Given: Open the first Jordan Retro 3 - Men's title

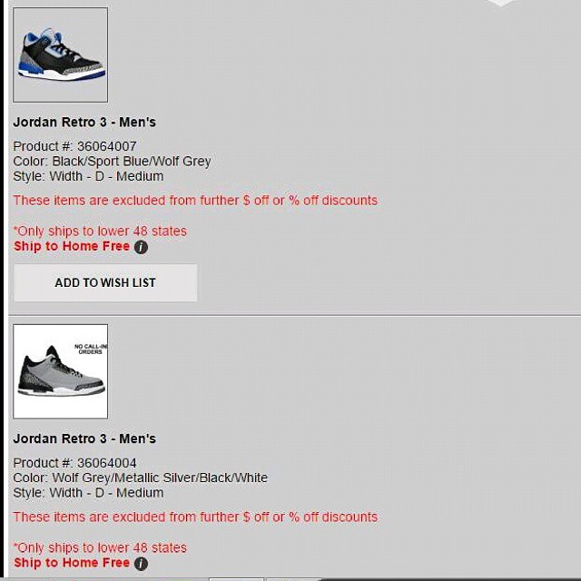Looking at the screenshot, I should pyautogui.click(x=84, y=123).
